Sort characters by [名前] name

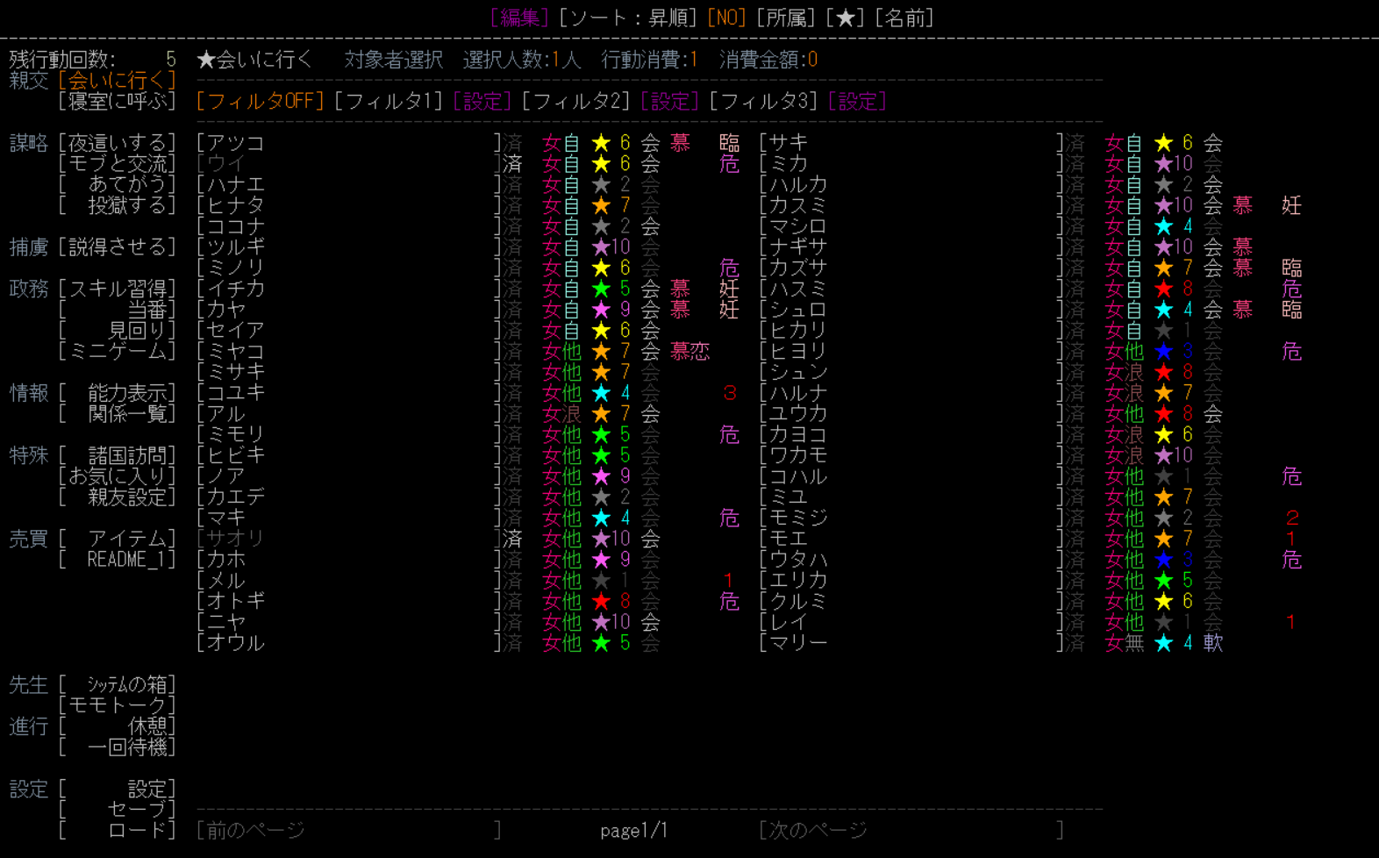[904, 18]
